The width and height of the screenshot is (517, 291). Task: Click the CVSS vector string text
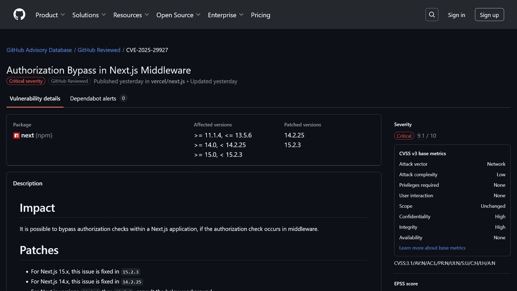pos(445,263)
